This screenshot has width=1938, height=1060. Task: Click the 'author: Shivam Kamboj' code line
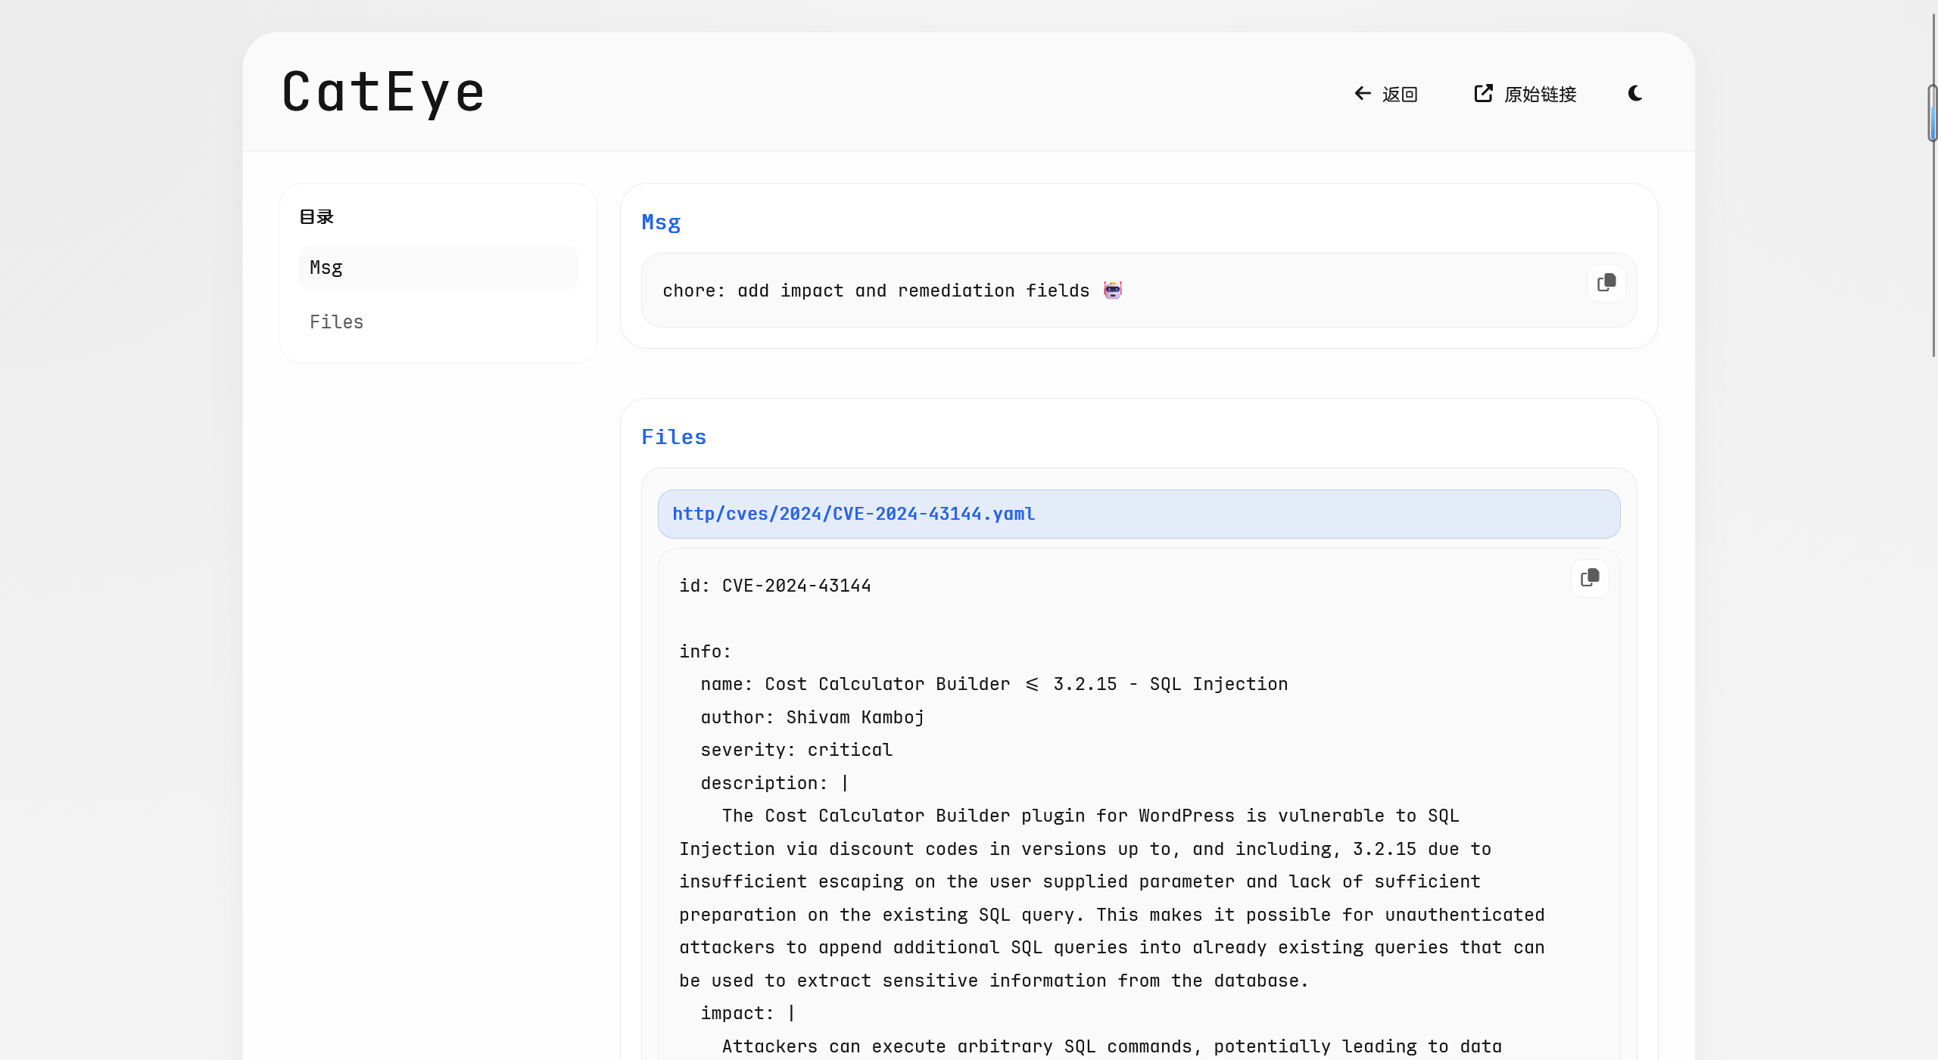point(812,717)
